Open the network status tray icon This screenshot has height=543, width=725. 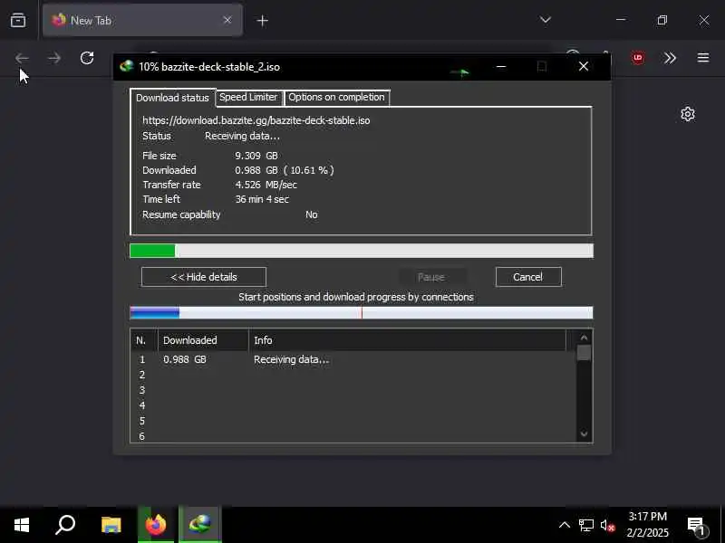tap(586, 525)
